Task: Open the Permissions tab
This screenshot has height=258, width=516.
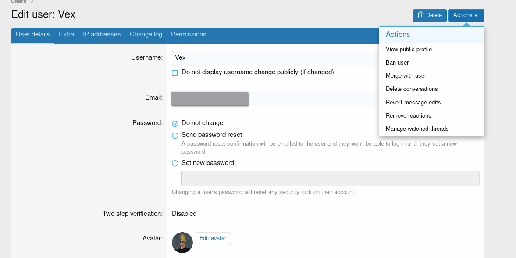Action: click(x=189, y=34)
